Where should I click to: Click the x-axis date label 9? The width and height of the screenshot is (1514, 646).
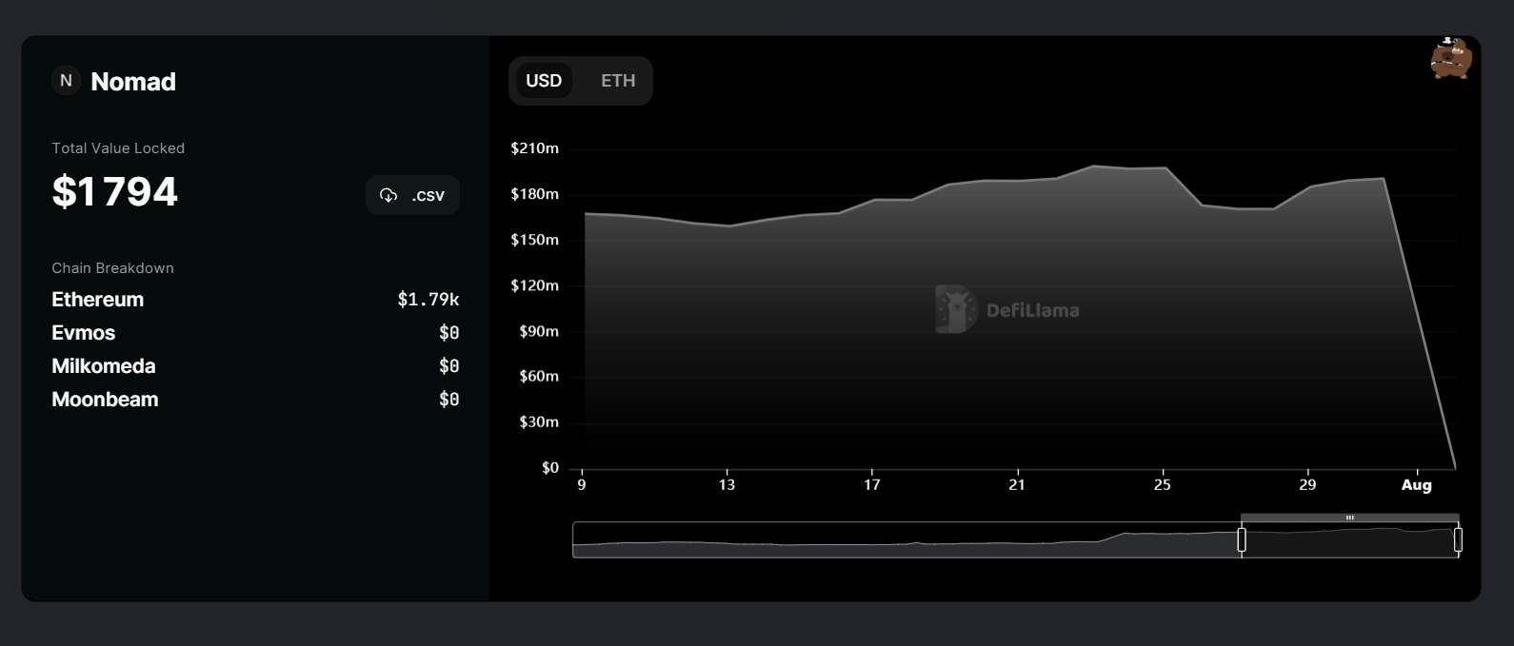click(x=582, y=485)
